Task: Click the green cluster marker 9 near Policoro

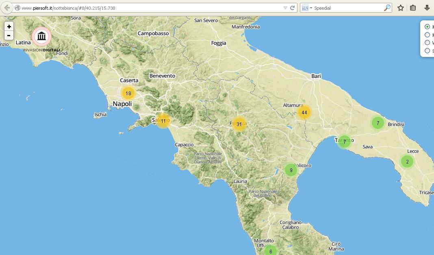Action: [291, 170]
